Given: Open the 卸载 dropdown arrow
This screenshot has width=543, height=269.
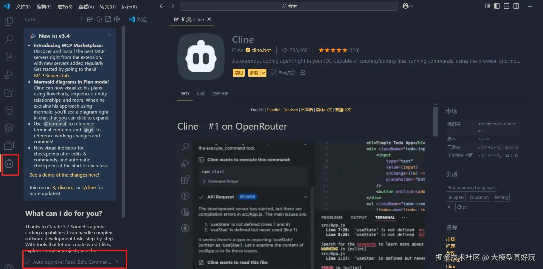Looking at the screenshot, I should (x=263, y=73).
